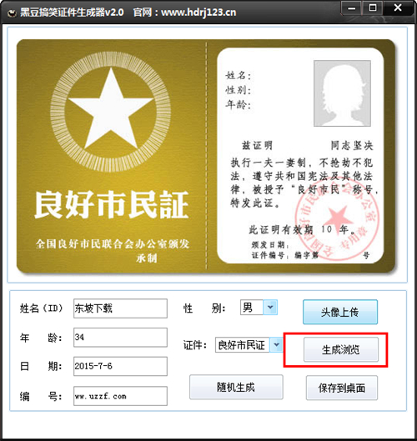Click the 随机生成 random generate button

pos(236,387)
